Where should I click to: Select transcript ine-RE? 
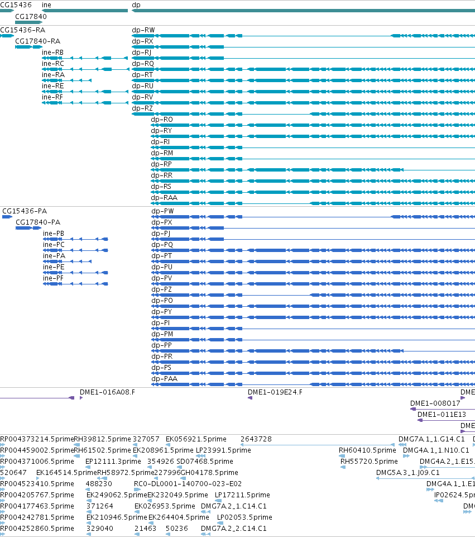(52, 86)
